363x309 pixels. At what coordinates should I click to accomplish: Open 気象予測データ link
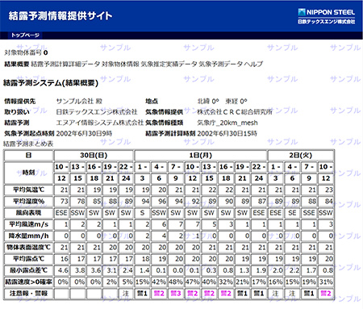[221, 64]
